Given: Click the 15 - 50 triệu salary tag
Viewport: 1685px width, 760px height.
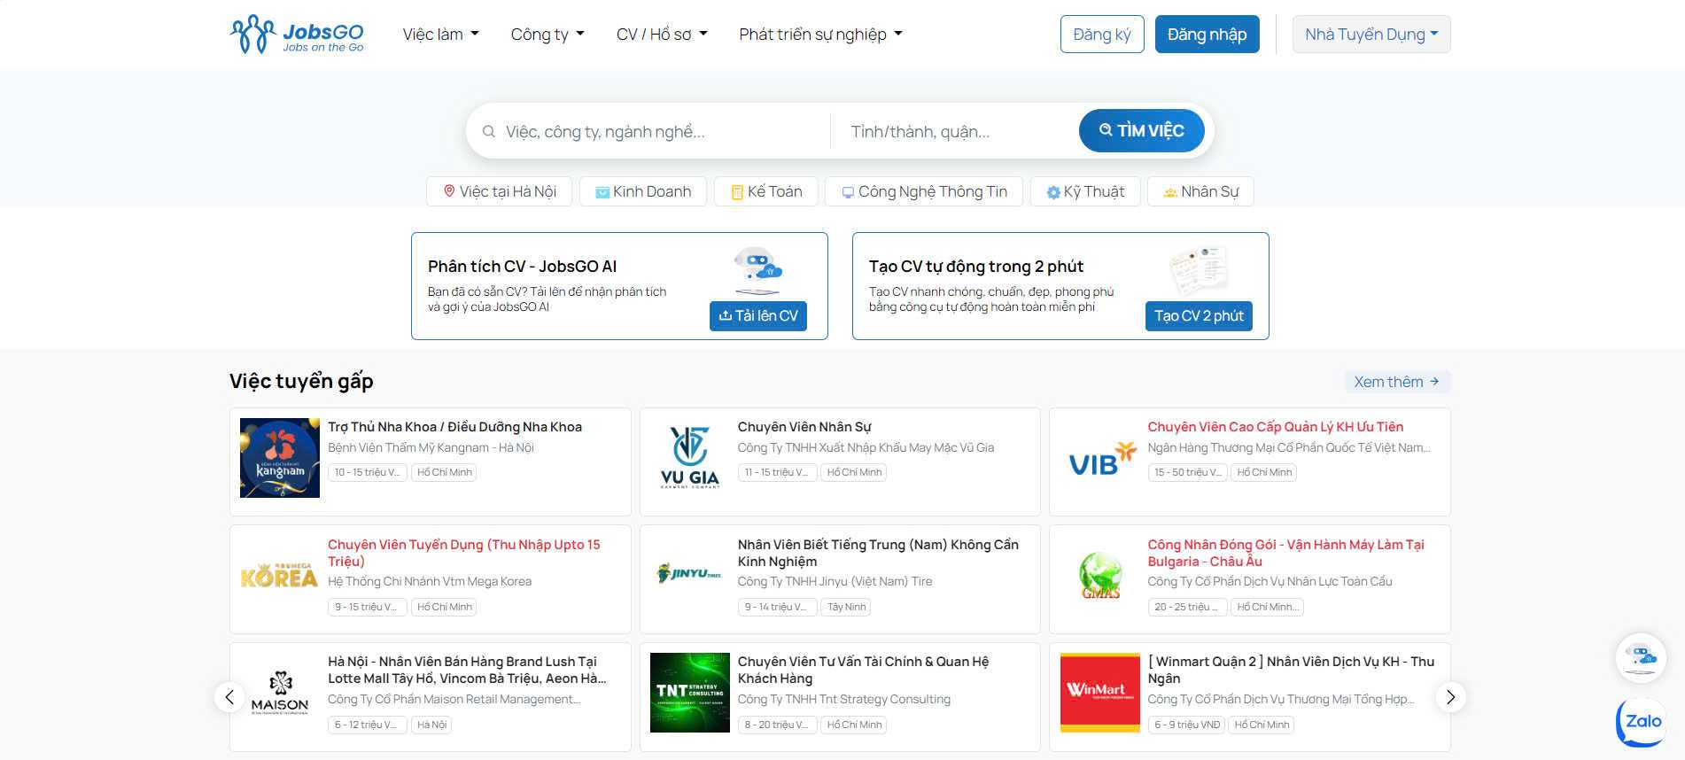Looking at the screenshot, I should tap(1187, 472).
